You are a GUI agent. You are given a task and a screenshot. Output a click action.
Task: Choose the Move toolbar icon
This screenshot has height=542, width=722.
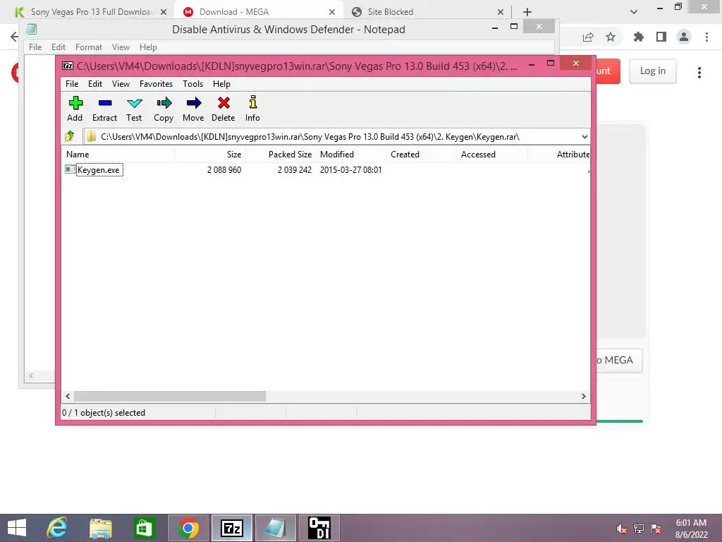tap(193, 109)
